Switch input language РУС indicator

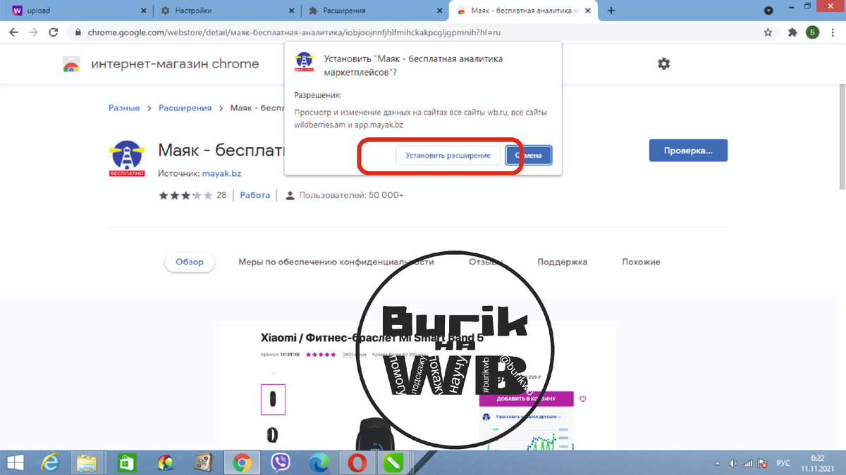click(783, 463)
